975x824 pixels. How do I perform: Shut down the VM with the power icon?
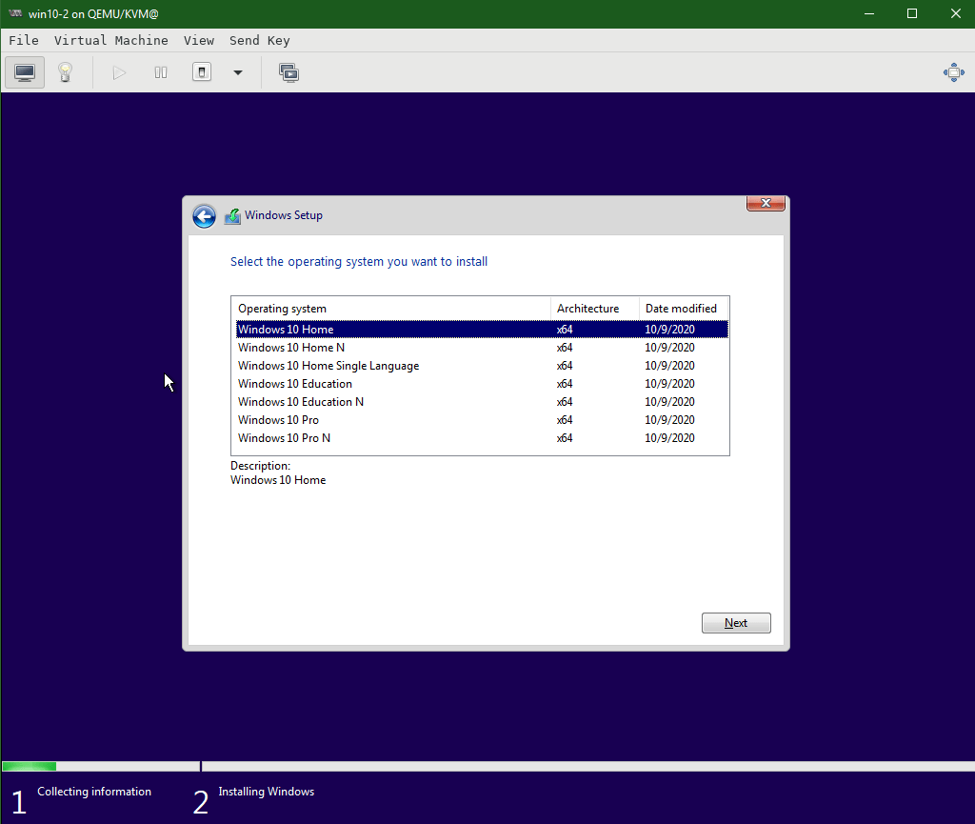click(202, 71)
